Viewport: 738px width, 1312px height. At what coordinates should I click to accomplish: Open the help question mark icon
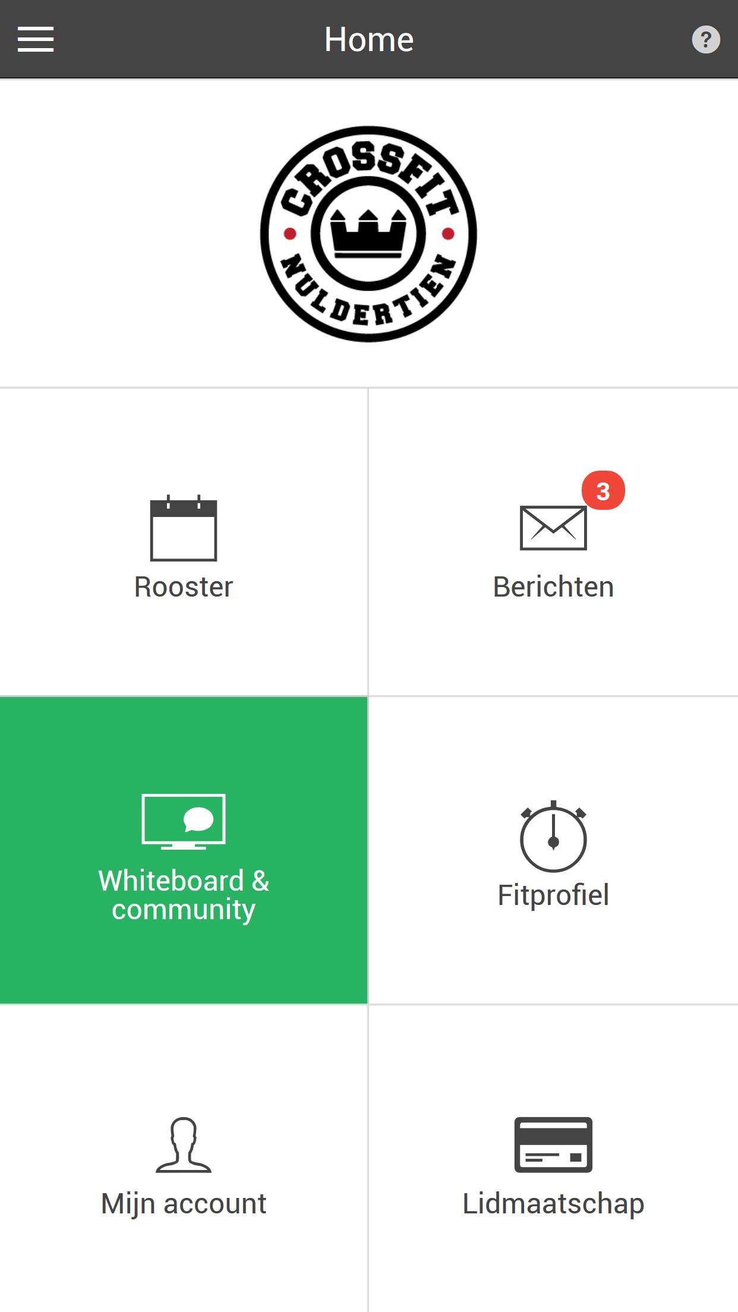pyautogui.click(x=706, y=40)
